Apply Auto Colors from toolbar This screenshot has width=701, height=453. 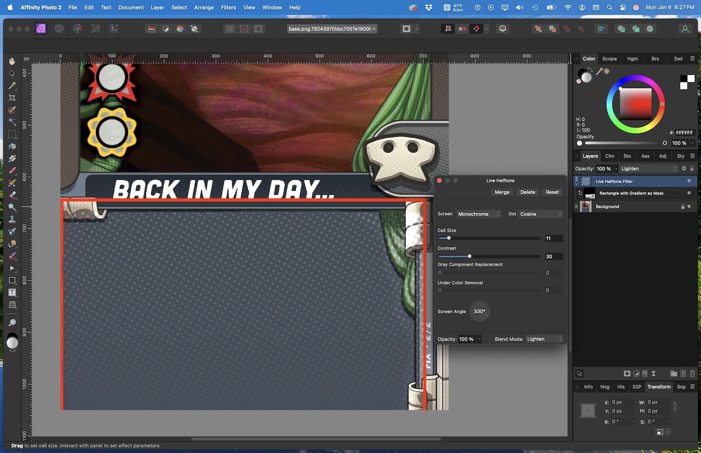coord(180,29)
